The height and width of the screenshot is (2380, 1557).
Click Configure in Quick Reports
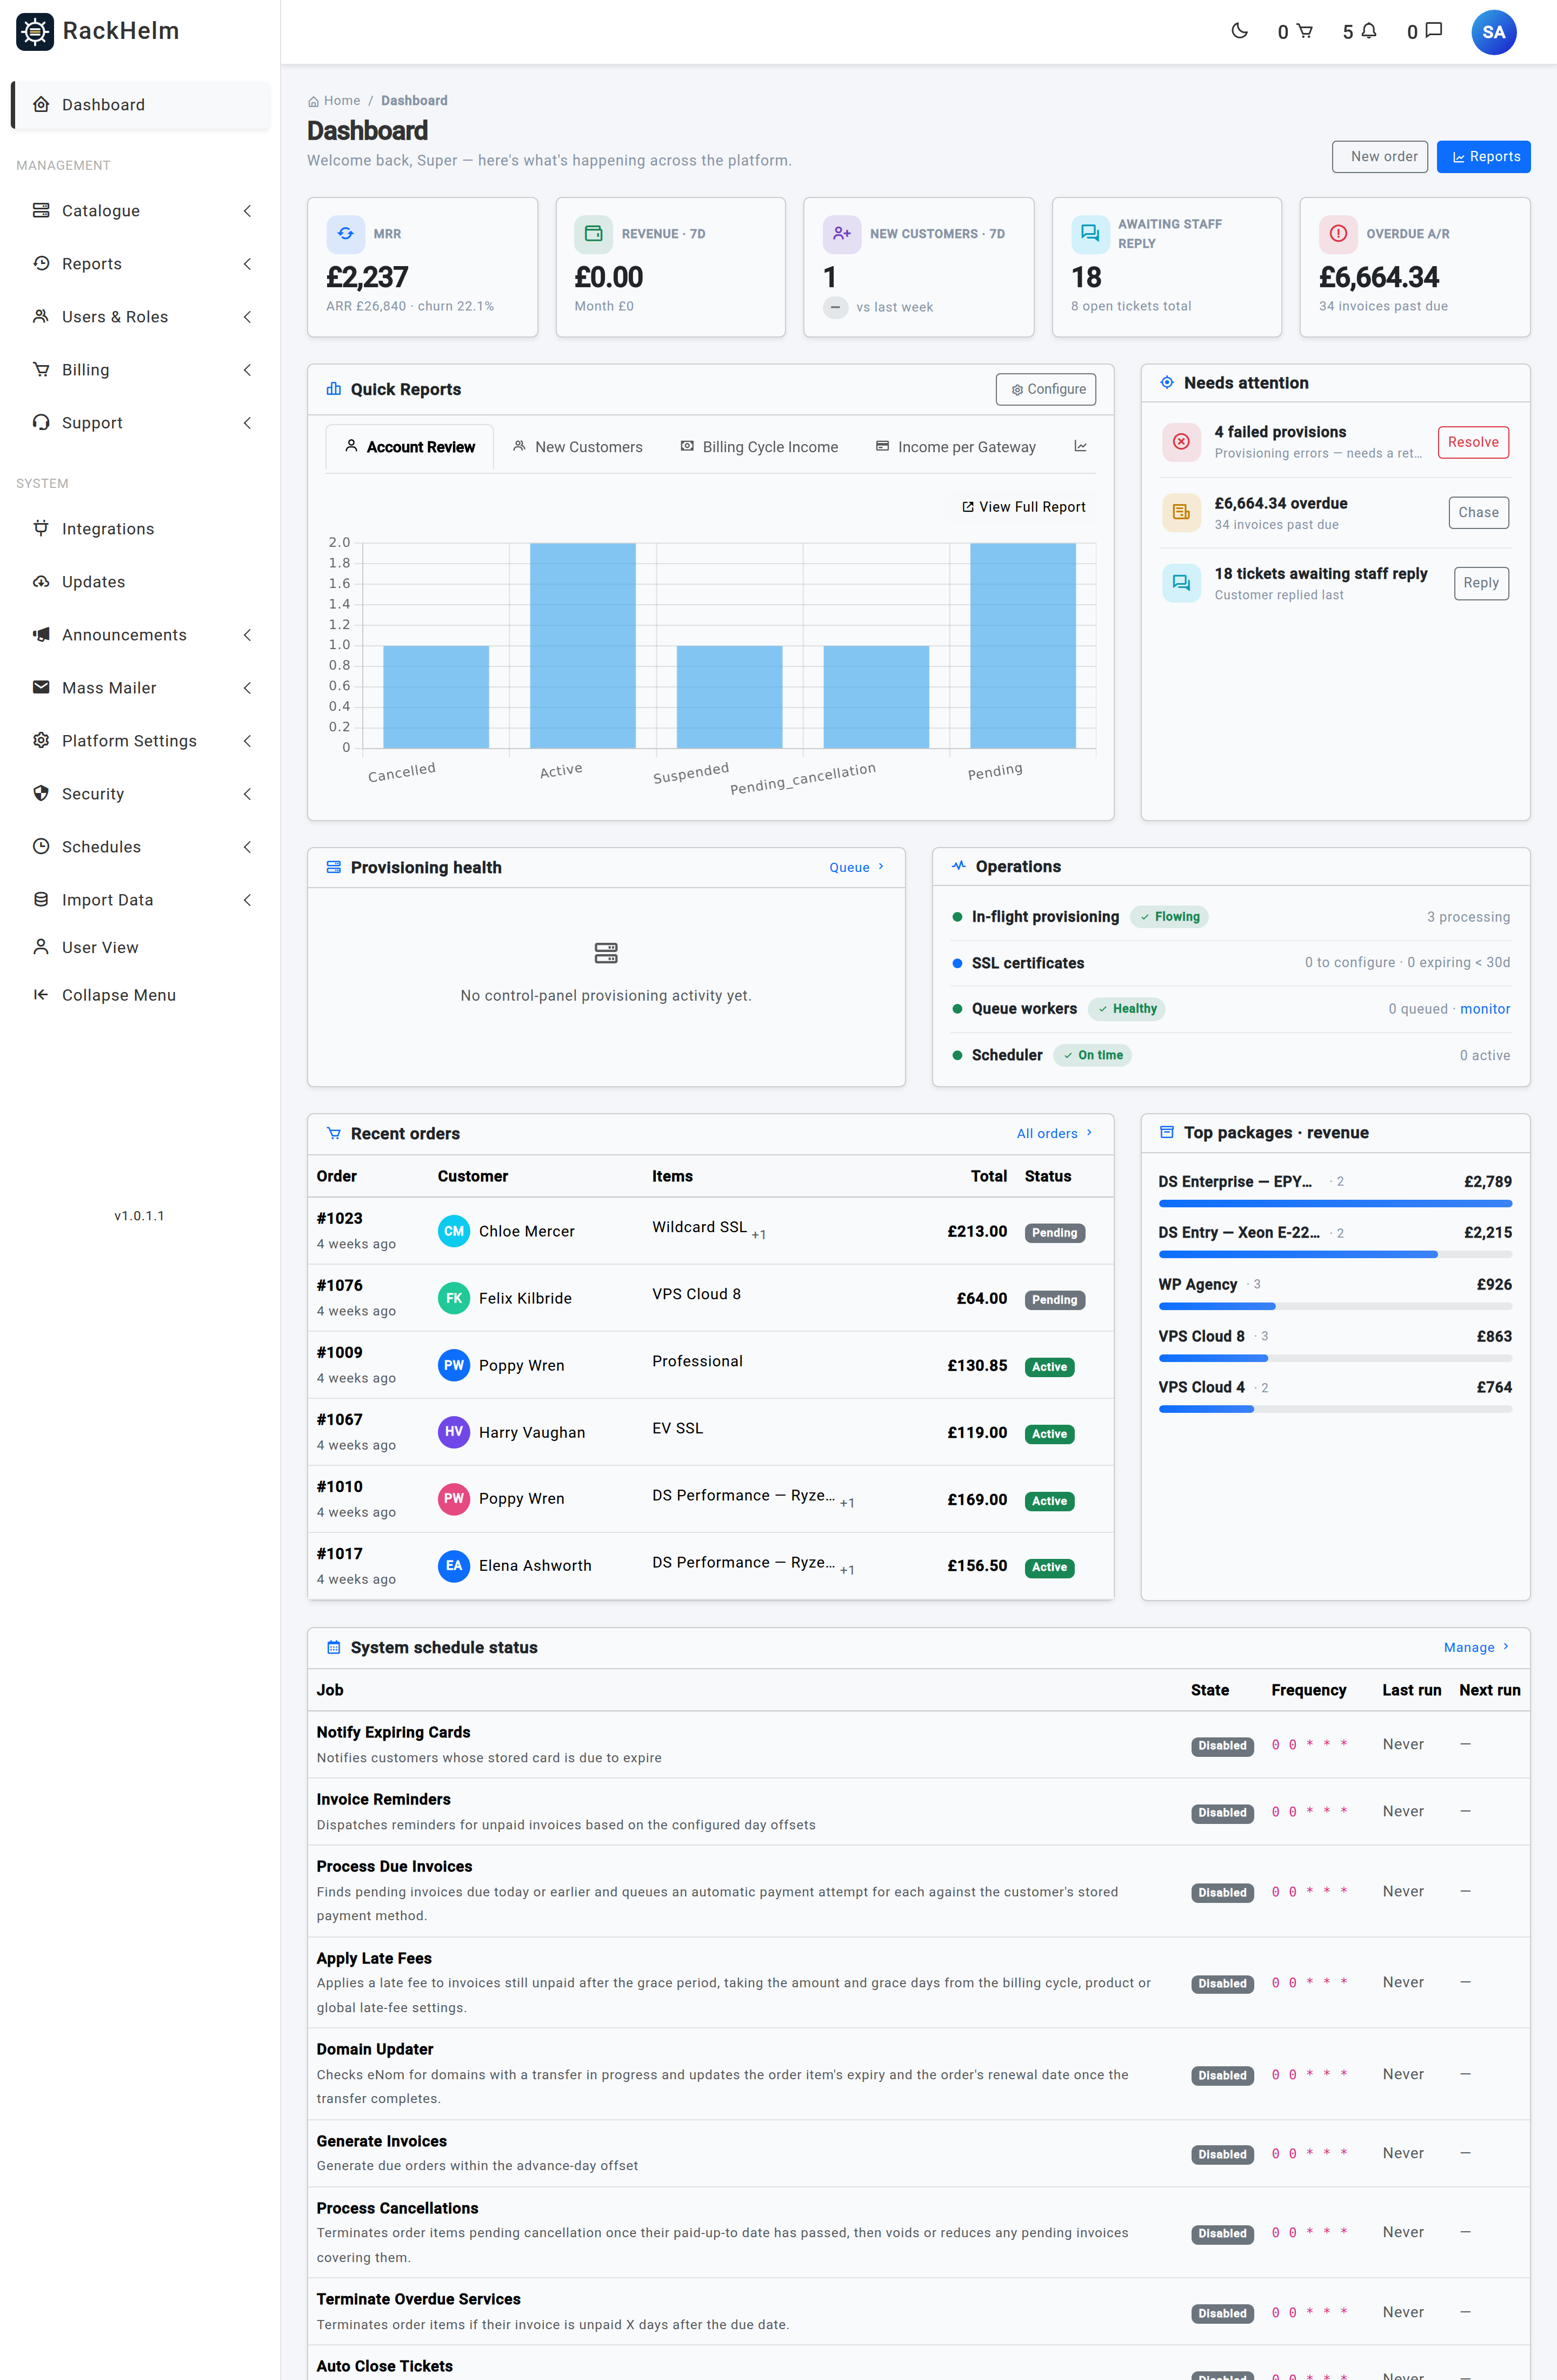coord(1046,389)
